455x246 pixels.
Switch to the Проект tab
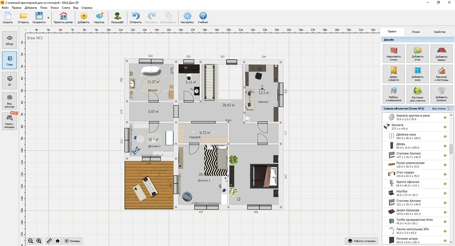pos(392,32)
